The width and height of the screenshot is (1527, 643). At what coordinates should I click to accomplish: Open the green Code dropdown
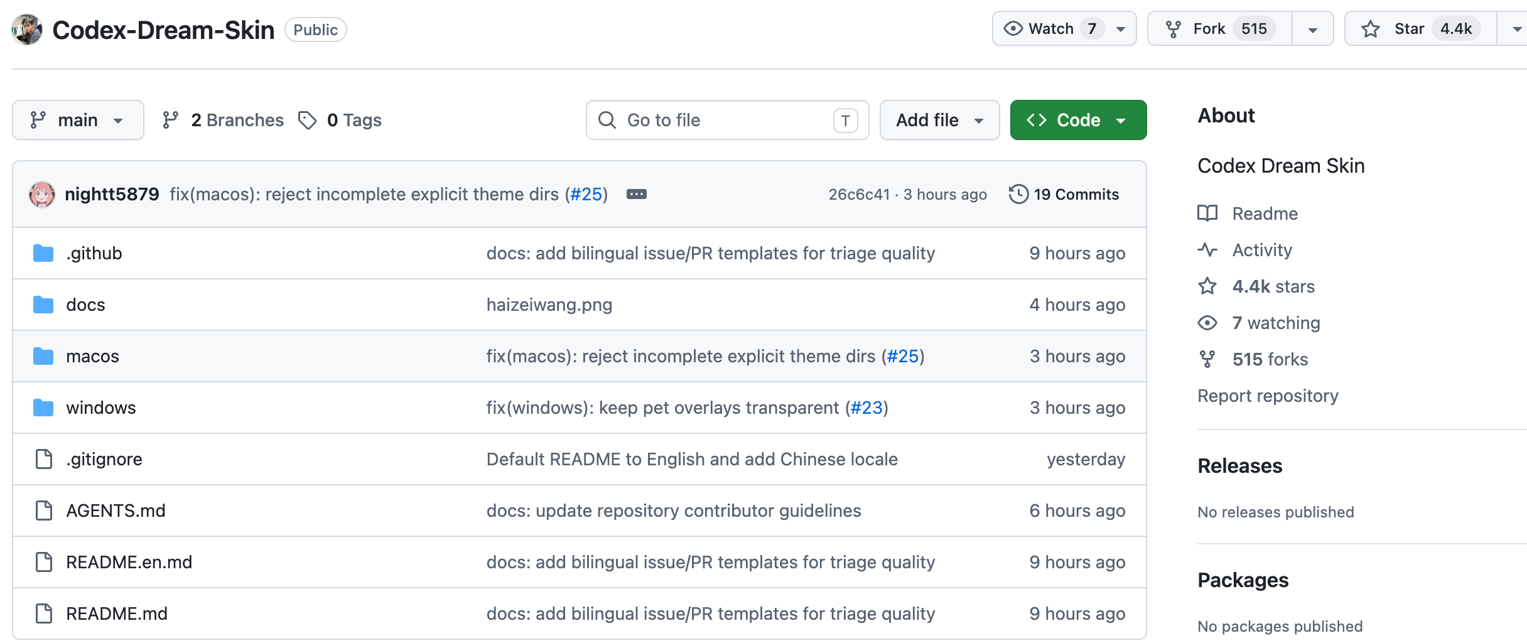point(1078,120)
